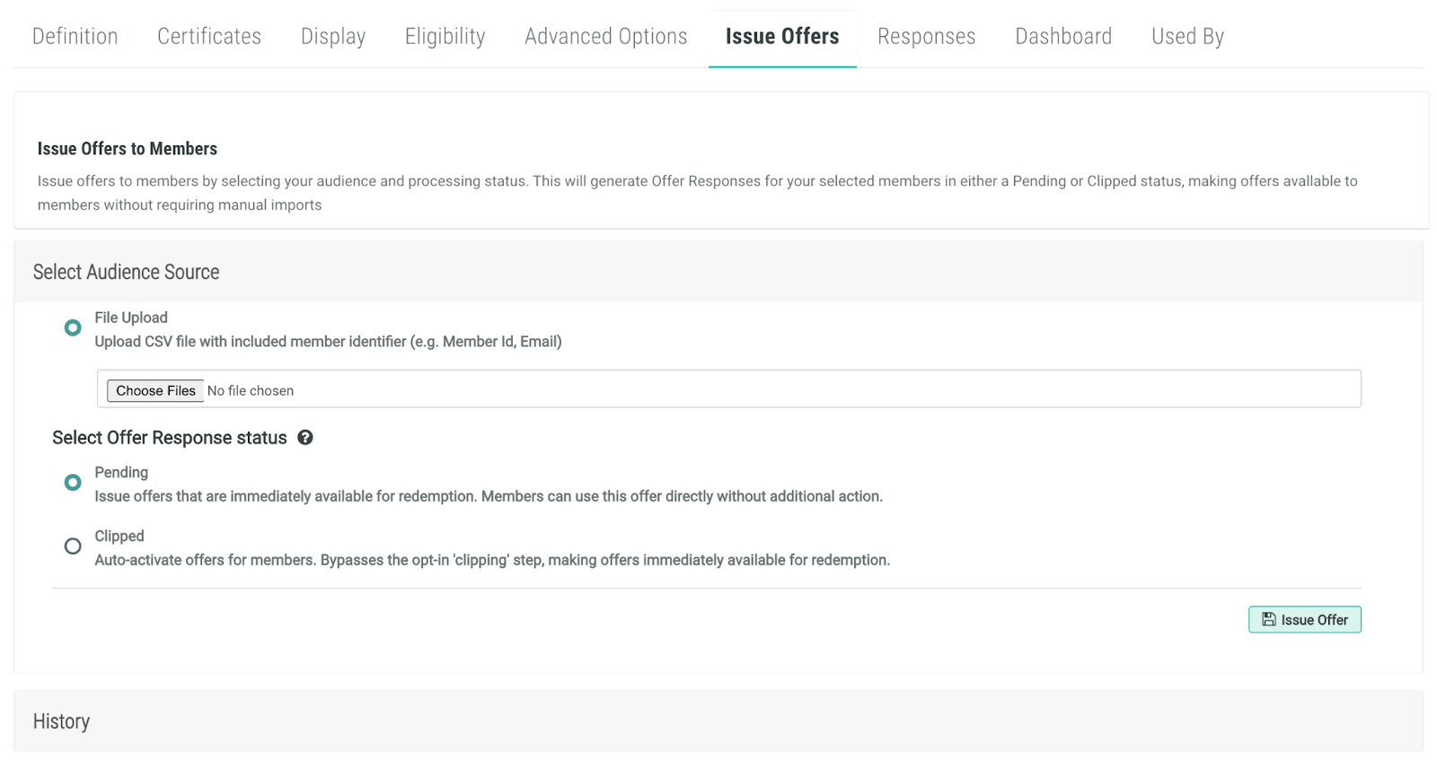Select the File Upload radio button
This screenshot has width=1437, height=767.
pyautogui.click(x=73, y=328)
